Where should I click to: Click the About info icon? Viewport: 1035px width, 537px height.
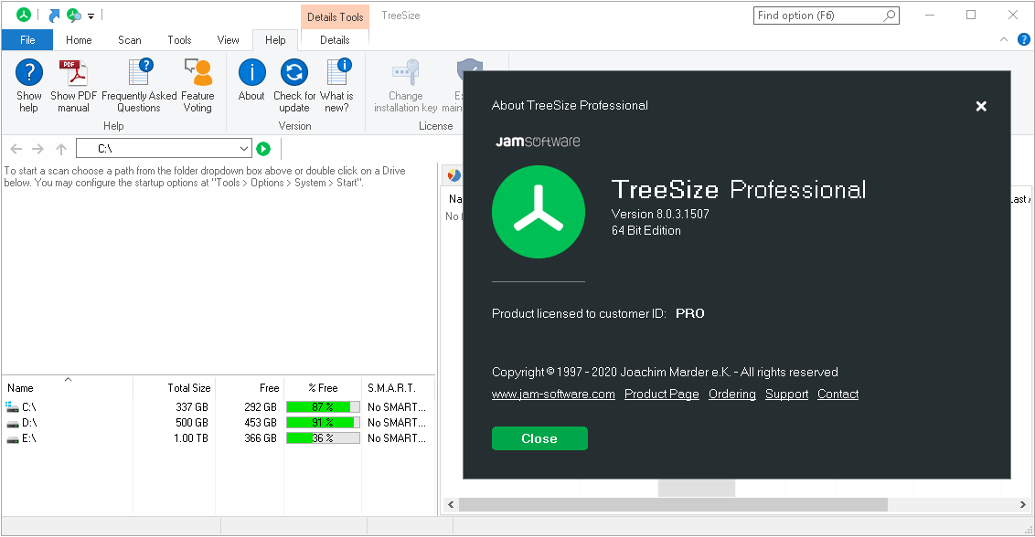(252, 72)
